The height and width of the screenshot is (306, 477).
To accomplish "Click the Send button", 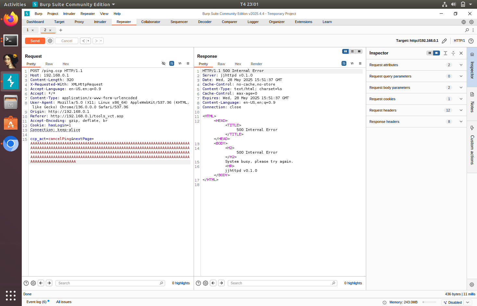I will (35, 41).
